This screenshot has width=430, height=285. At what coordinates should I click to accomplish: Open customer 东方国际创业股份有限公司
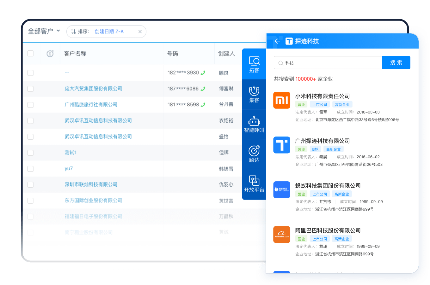93,201
